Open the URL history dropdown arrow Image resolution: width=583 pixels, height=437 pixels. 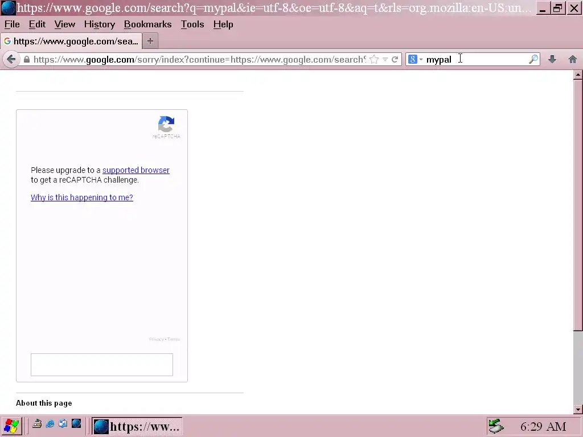tap(385, 59)
